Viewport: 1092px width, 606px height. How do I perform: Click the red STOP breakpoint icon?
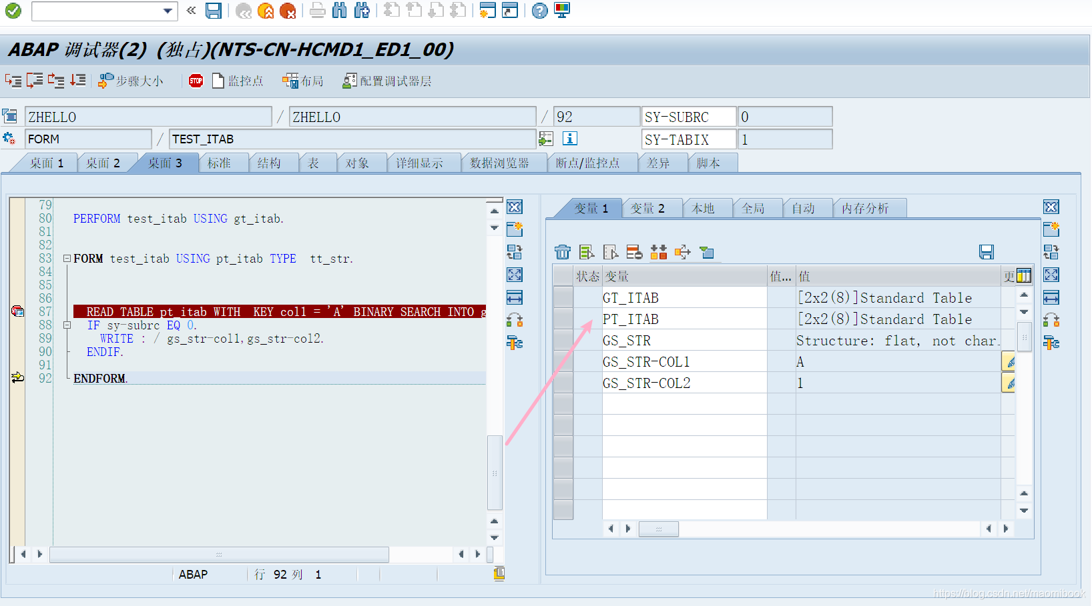coord(196,81)
